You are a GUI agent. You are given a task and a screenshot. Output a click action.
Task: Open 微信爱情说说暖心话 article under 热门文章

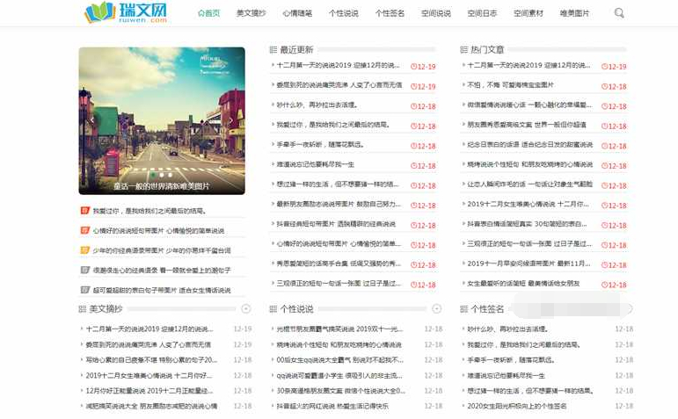click(x=529, y=105)
